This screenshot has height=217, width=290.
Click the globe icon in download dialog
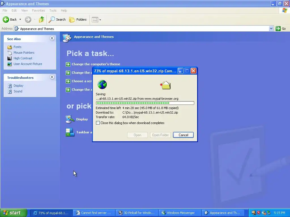[x=102, y=84]
